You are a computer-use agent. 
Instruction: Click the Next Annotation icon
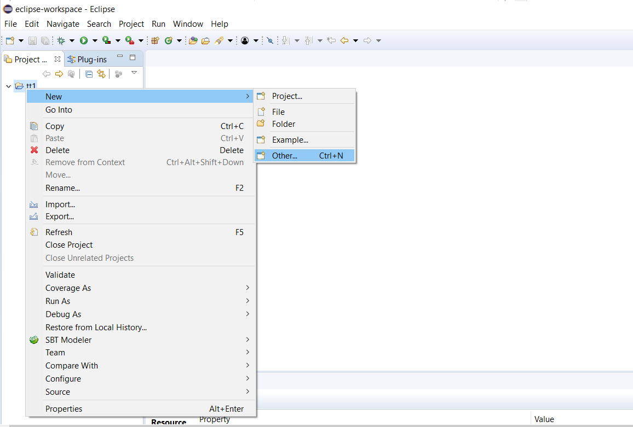click(x=286, y=40)
